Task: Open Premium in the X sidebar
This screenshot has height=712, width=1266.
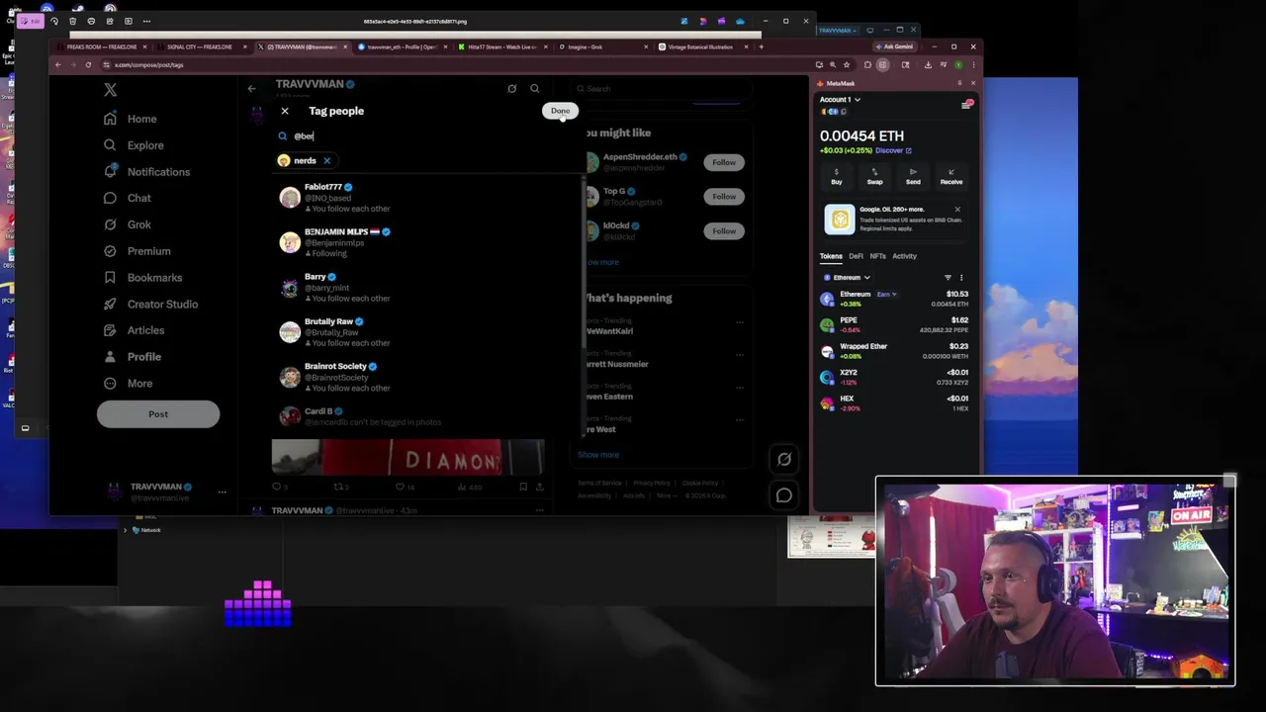Action: coord(137,251)
